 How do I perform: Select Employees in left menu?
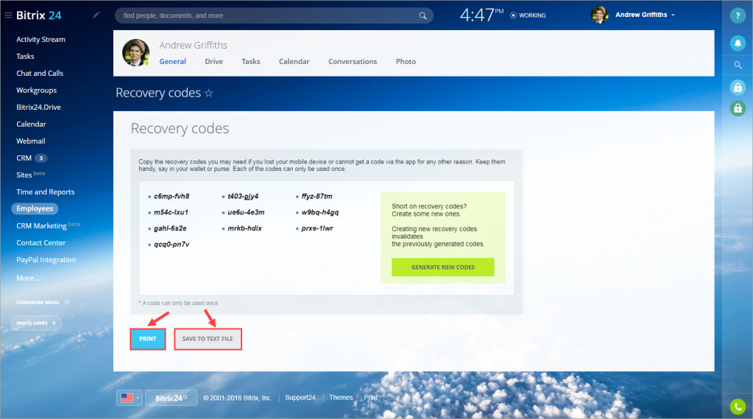(35, 208)
